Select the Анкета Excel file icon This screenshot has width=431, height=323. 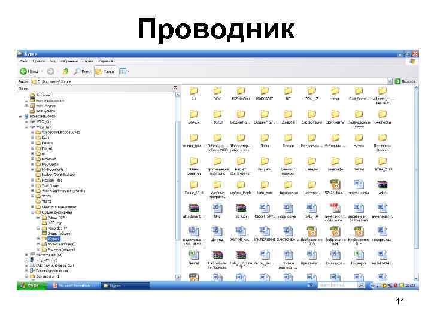click(194, 255)
